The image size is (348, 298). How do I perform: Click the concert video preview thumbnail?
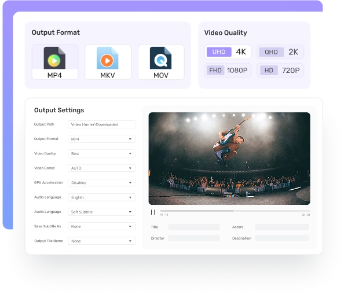coord(229,158)
